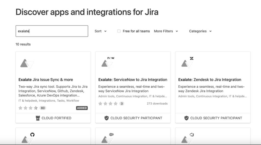Click the IT & helpdesk, Integrations, Tasks, Workflow categories

(49, 101)
